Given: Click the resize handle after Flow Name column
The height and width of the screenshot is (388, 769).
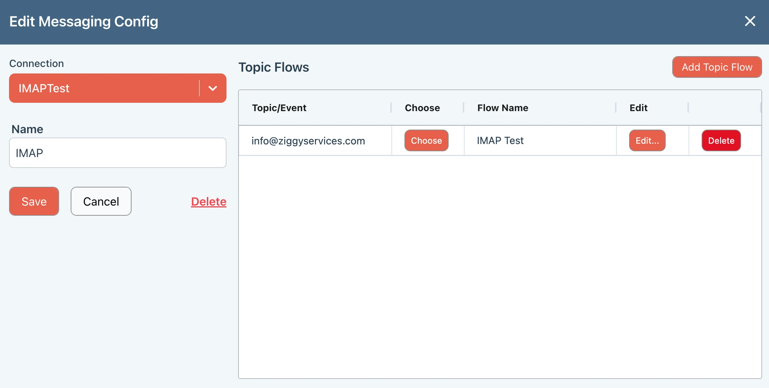Looking at the screenshot, I should click(616, 108).
